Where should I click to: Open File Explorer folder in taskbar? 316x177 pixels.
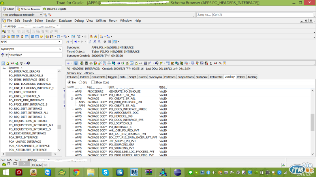[91, 172]
